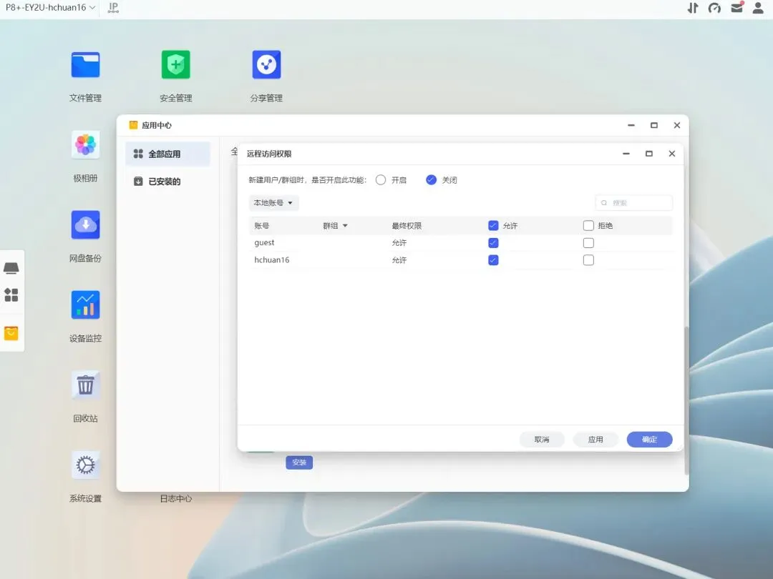Close the 远程访问权限 dialog
This screenshot has width=773, height=579.
coord(671,154)
